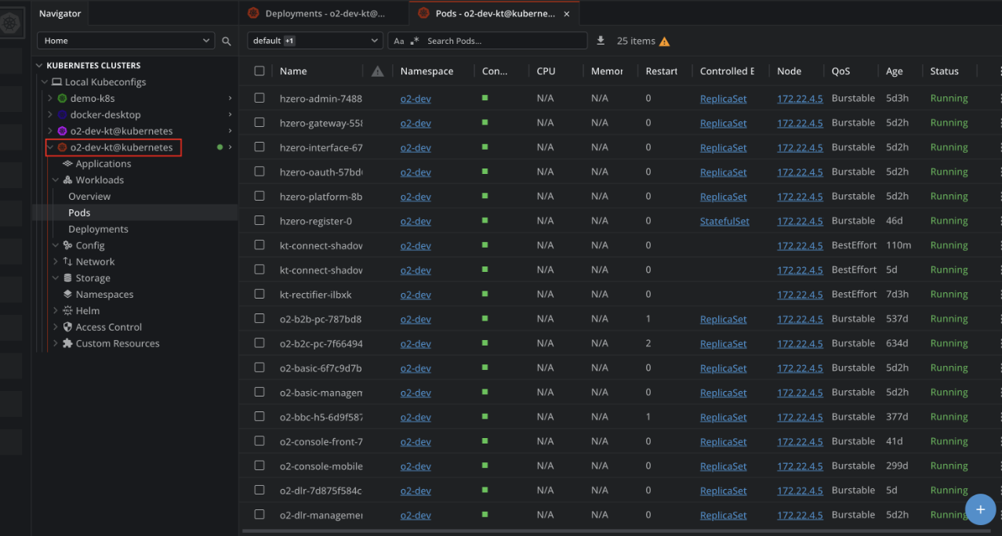
Task: Click the Navigator search magnifier icon
Action: coord(227,41)
